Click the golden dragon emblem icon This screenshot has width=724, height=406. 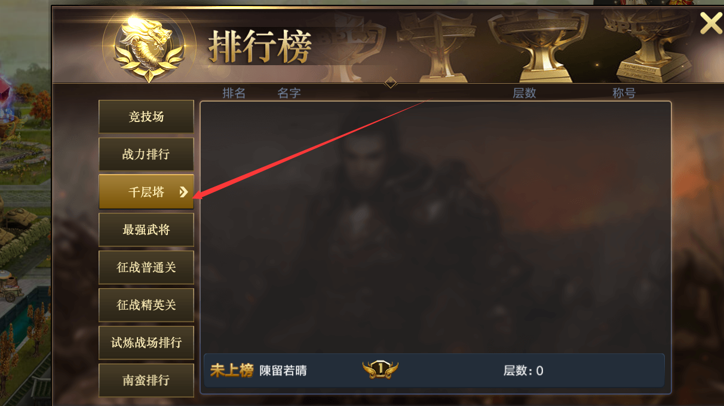148,47
